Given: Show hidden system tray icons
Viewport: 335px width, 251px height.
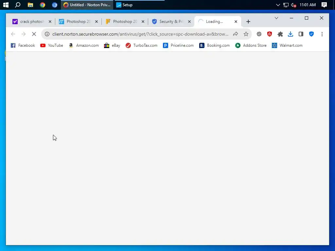Looking at the screenshot, I should (278, 5).
